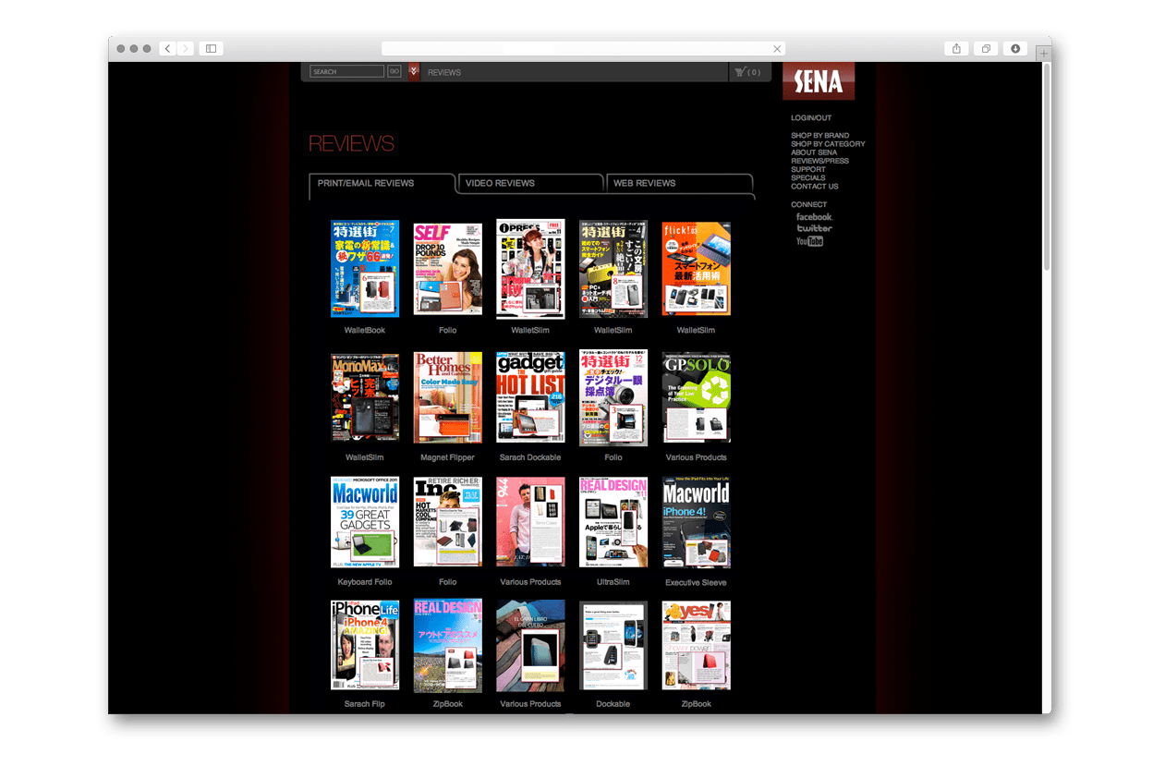Open the GP SOLO magazine cover
Screen dimensions: 1165x766
(696, 397)
